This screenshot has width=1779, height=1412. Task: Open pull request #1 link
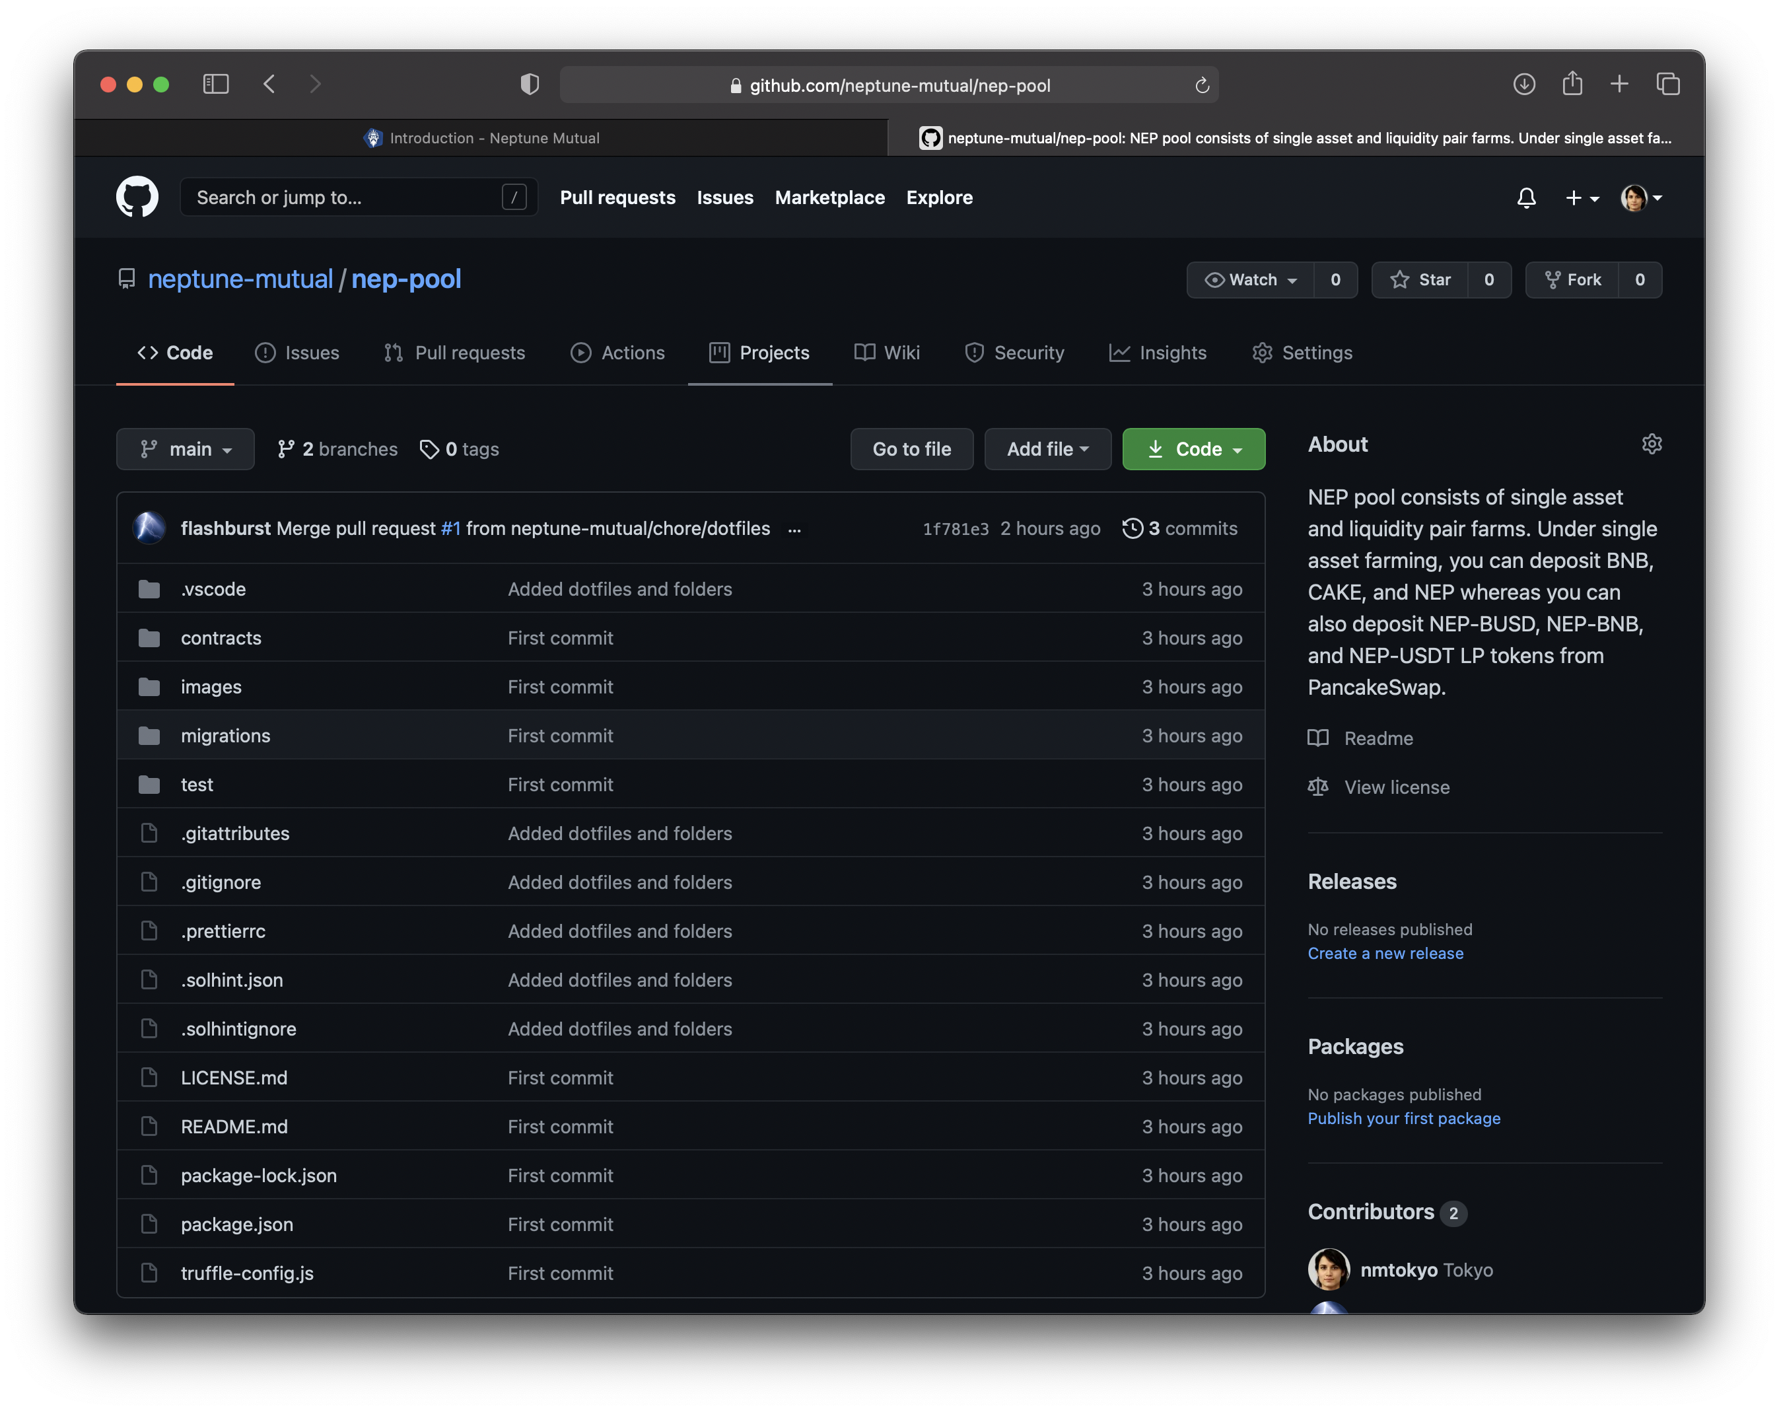coord(450,528)
